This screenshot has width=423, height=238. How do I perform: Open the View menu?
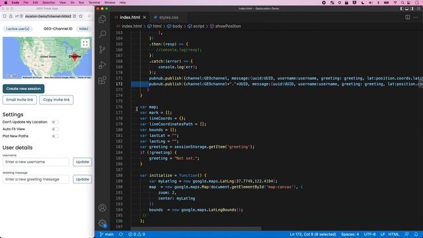(63, 3)
